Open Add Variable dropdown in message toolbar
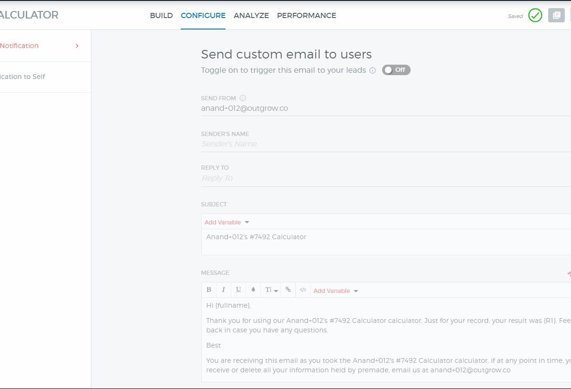This screenshot has height=389, width=571. [335, 291]
